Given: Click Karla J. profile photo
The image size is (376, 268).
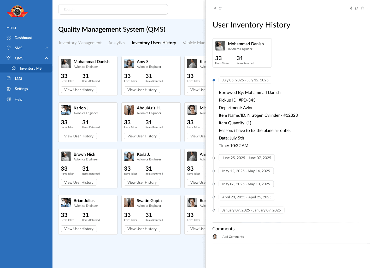Looking at the screenshot, I should (x=129, y=156).
